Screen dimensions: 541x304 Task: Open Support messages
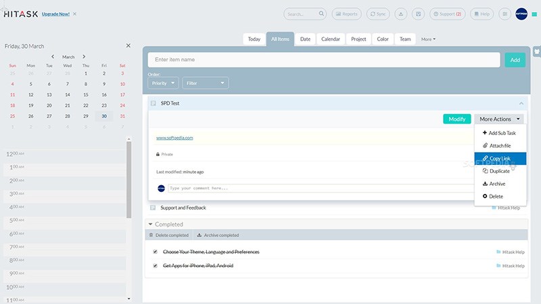coord(448,14)
